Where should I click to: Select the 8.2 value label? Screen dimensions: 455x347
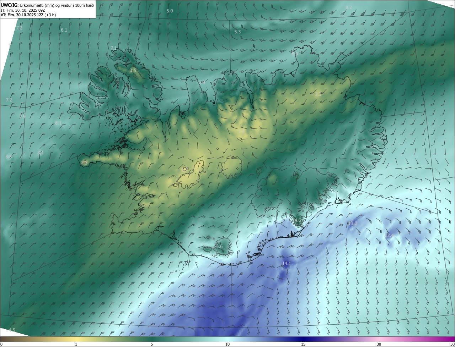point(349,7)
